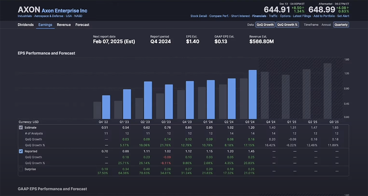368x196 pixels.
Task: Click the Q3 '24 reported blue bar
Action: [x=252, y=94]
